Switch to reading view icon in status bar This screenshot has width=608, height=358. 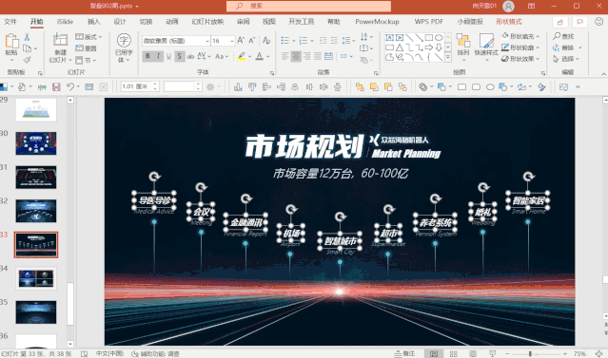click(473, 354)
